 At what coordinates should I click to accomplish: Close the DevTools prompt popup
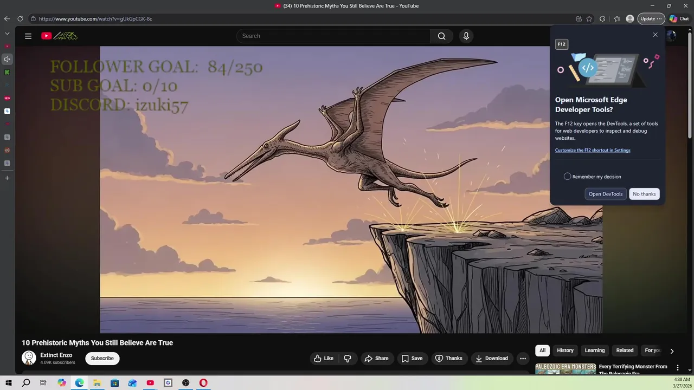click(x=655, y=35)
